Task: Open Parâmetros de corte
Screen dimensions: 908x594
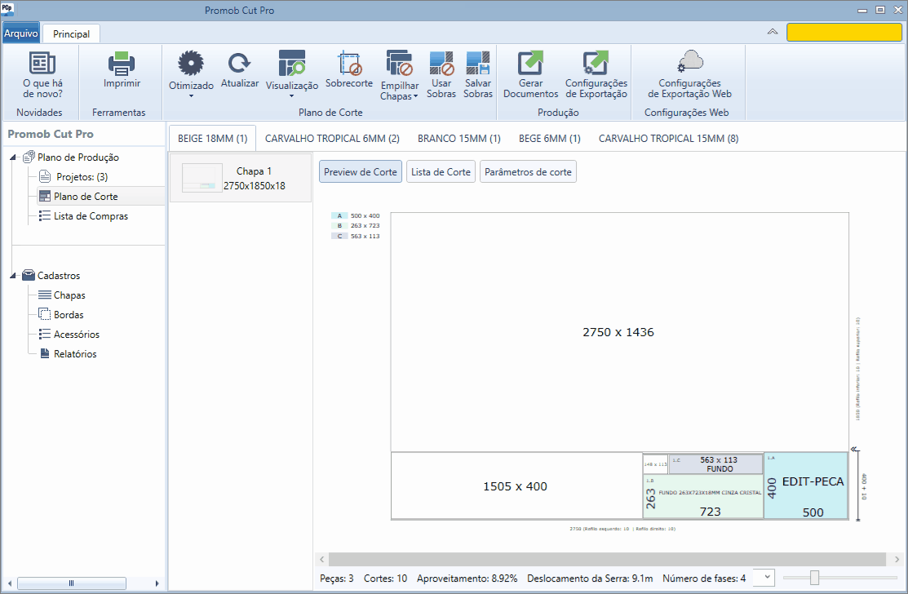Action: point(528,172)
